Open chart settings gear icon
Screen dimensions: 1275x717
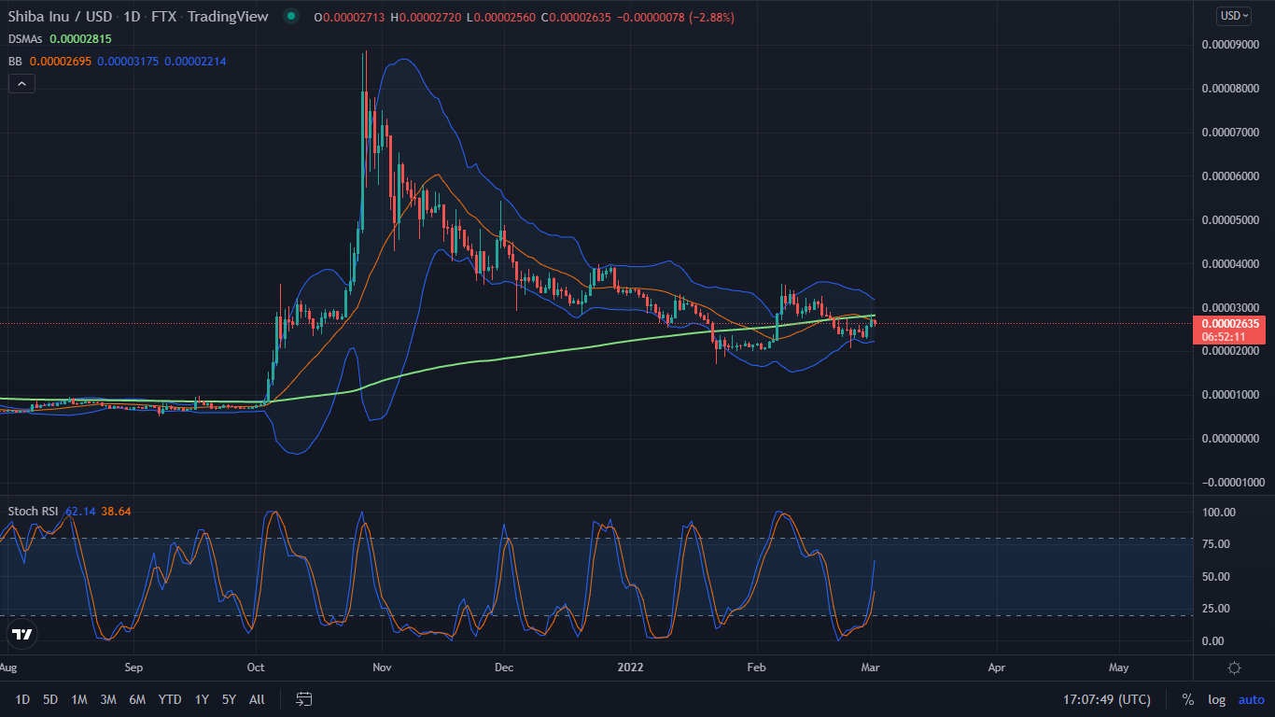pos(1234,668)
